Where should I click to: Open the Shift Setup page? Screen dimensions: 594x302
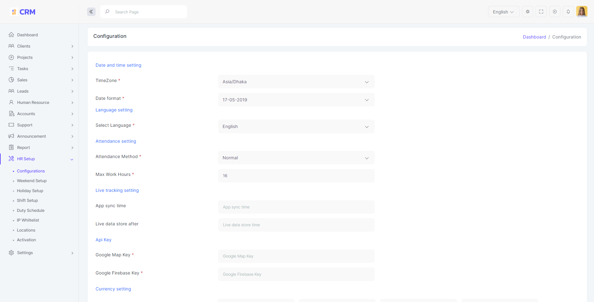(27, 201)
